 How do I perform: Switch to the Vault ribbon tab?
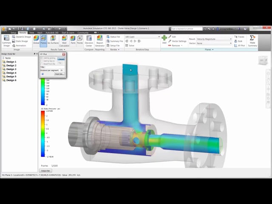coord(40,33)
